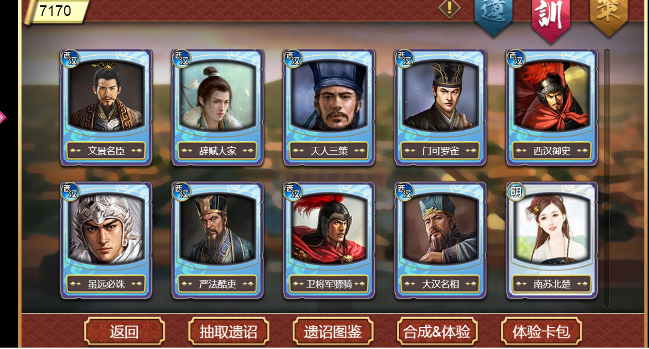Open the 大汉名相 card

click(x=441, y=240)
